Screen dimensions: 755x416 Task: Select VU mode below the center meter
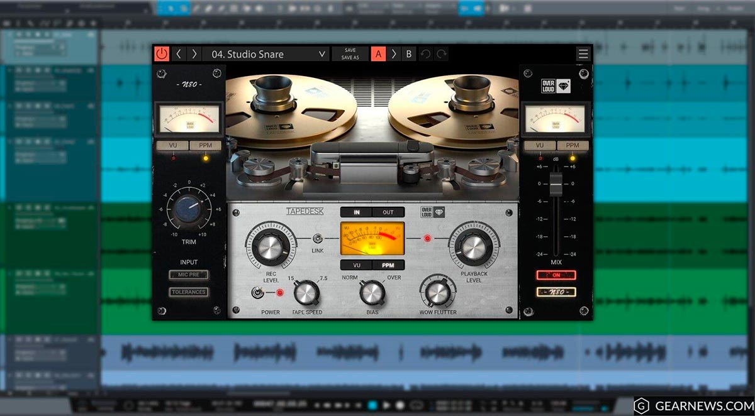click(357, 265)
